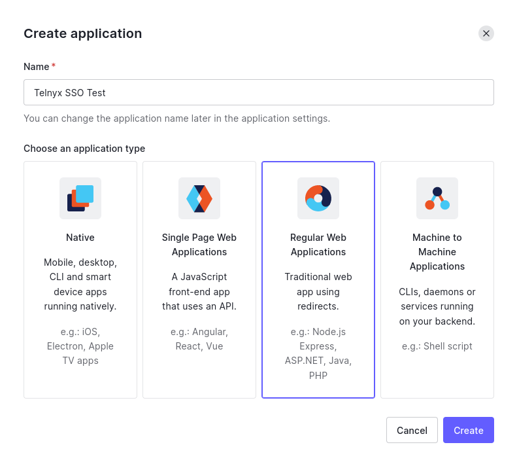The image size is (517, 466).
Task: Click the 'Name' field label
Action: [x=36, y=67]
